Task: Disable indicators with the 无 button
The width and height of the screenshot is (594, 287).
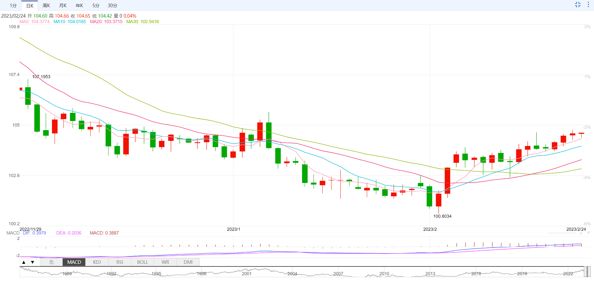Action: pos(51,262)
